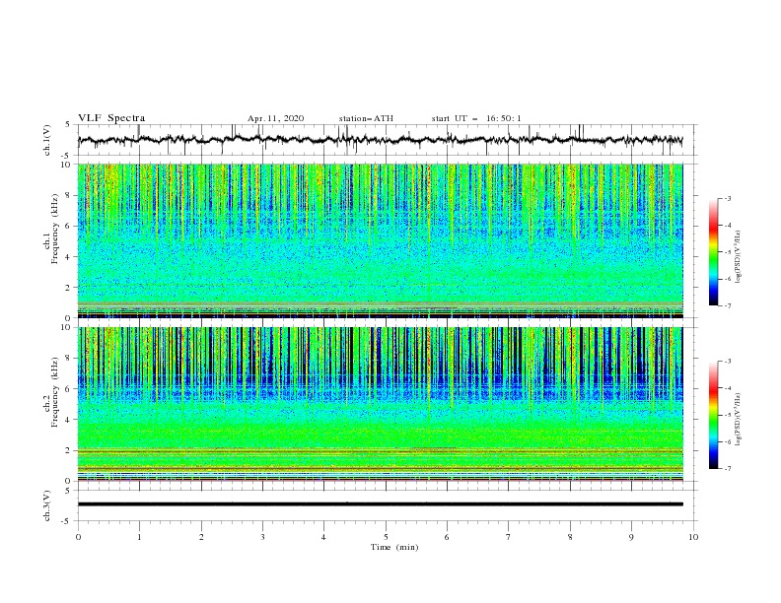781x603 pixels.
Task: Click time axis tick label "4"
Action: click(323, 537)
